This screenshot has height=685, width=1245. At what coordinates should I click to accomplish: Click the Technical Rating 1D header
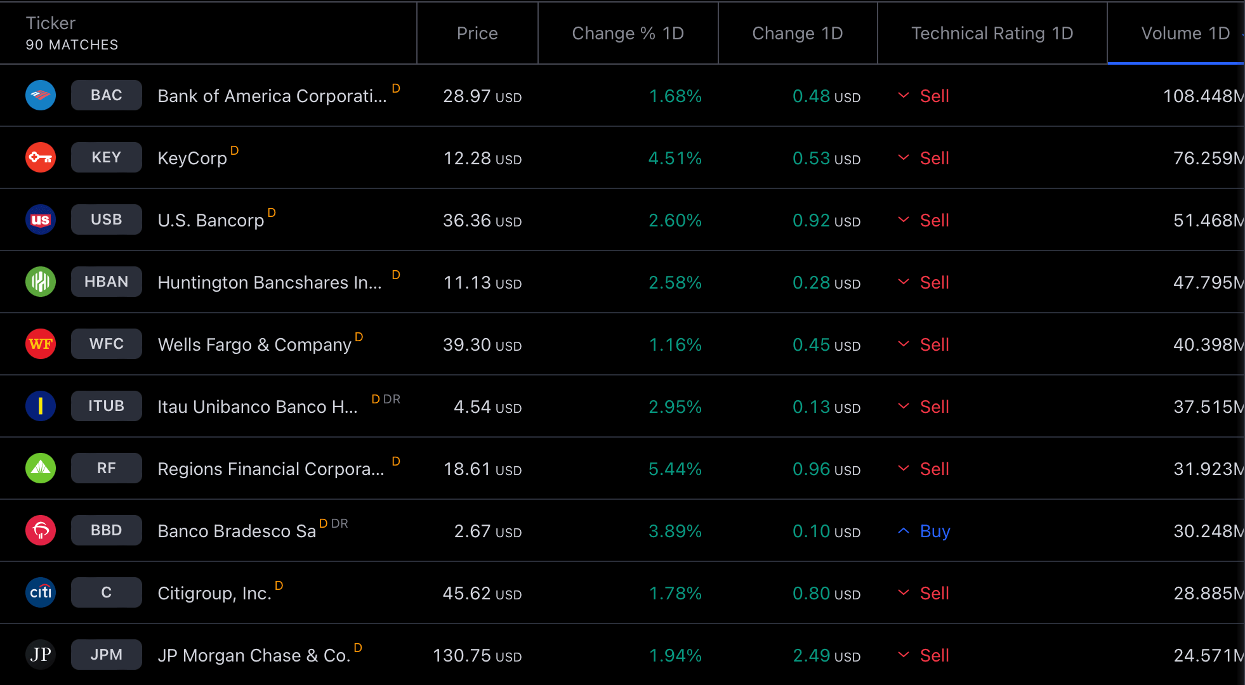(x=992, y=33)
